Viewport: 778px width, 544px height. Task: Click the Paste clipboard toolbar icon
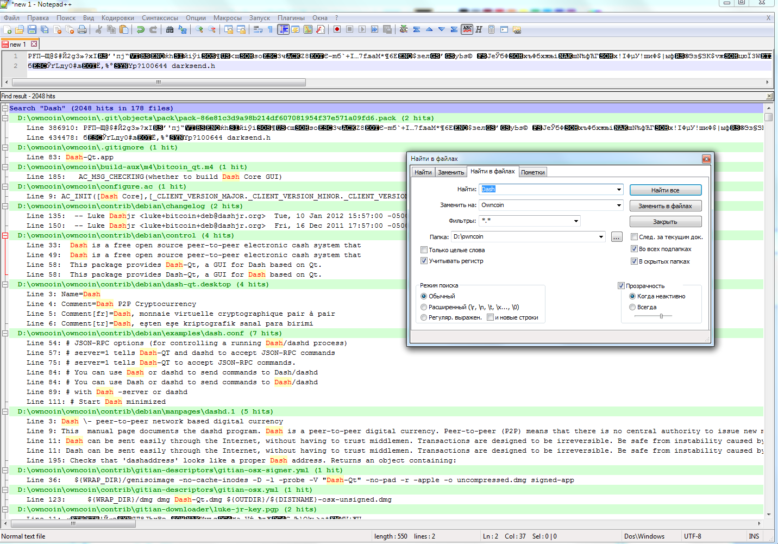[x=124, y=29]
